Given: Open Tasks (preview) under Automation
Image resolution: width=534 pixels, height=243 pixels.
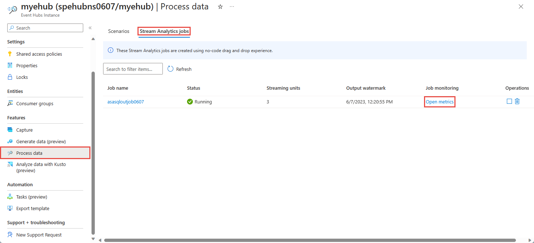Looking at the screenshot, I should (x=31, y=196).
